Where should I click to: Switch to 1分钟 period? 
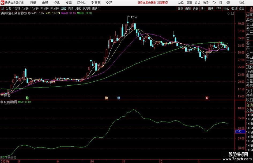(17, 8)
